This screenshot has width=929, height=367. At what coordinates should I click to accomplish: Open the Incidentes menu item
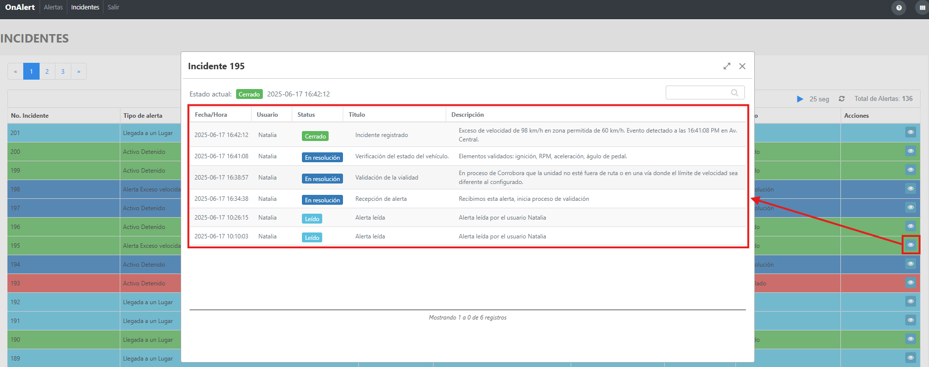click(85, 7)
